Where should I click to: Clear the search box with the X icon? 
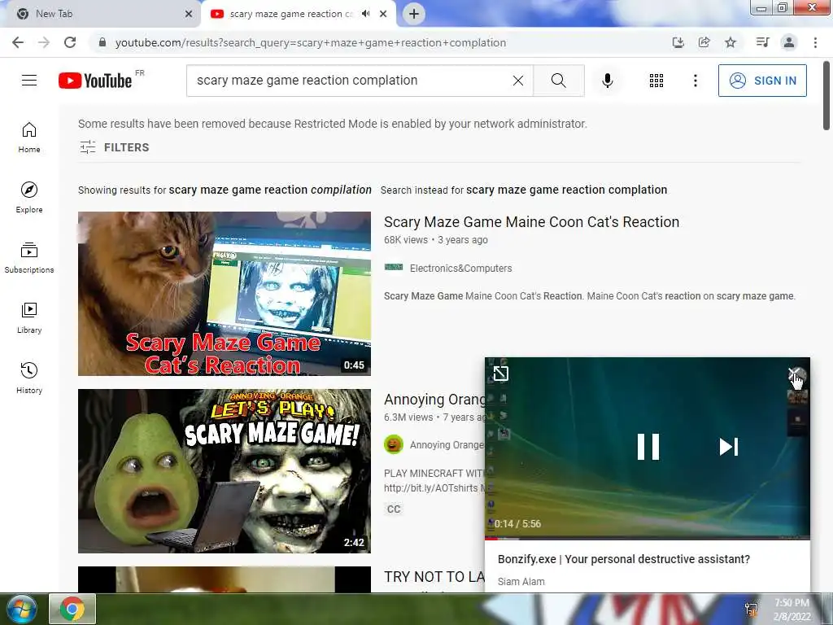[518, 81]
